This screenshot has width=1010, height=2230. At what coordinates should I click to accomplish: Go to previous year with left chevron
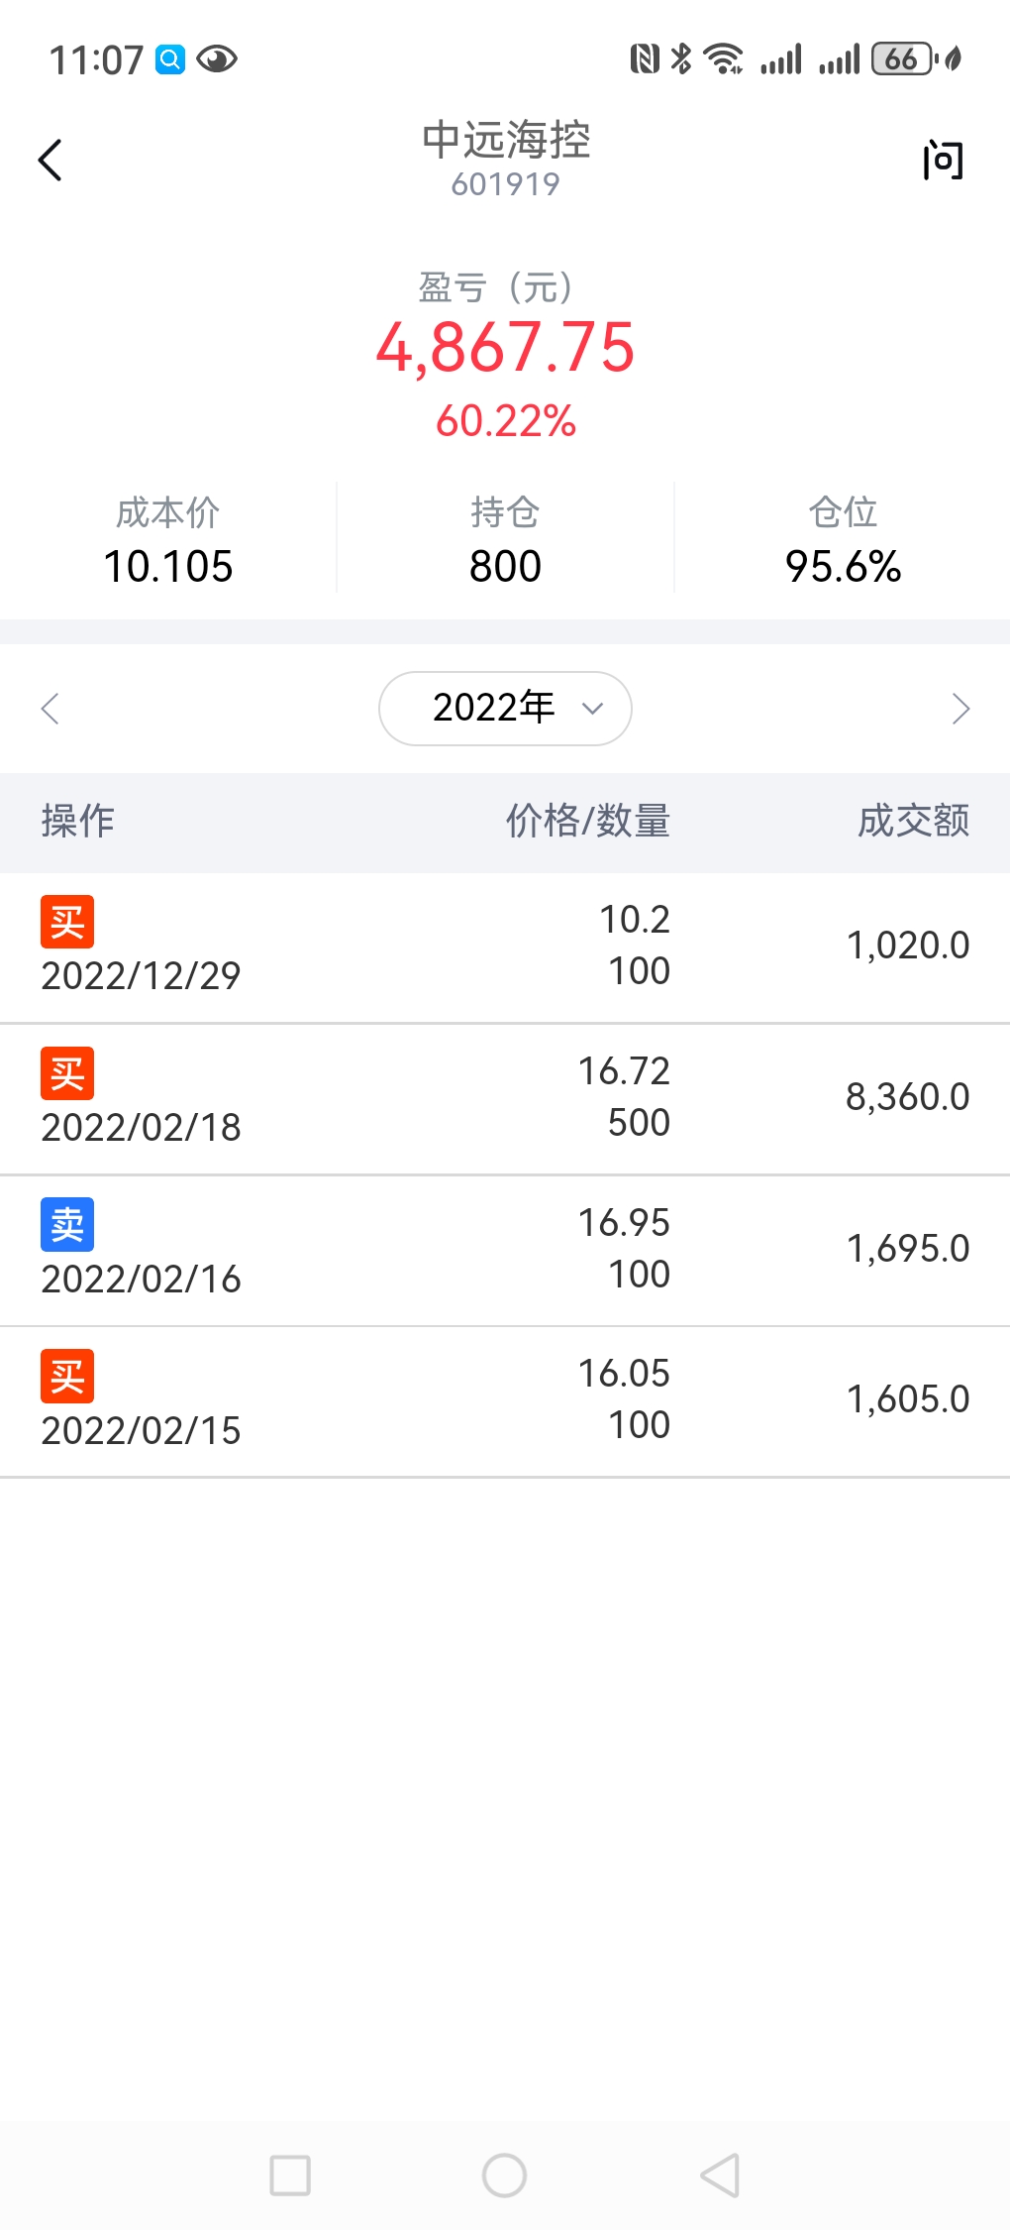click(x=50, y=708)
